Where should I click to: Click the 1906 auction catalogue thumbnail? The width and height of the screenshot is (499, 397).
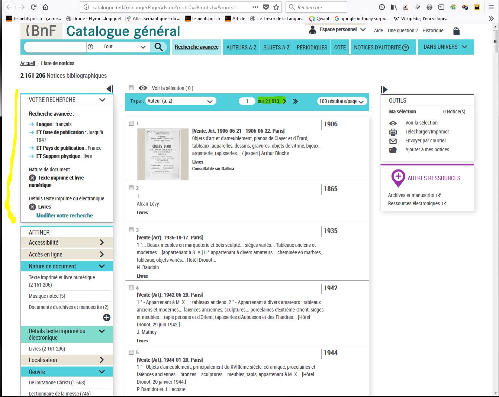pyautogui.click(x=162, y=154)
